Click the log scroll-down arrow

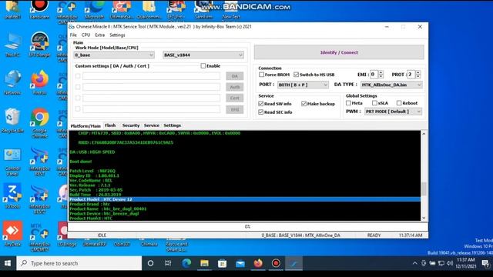coord(424,218)
